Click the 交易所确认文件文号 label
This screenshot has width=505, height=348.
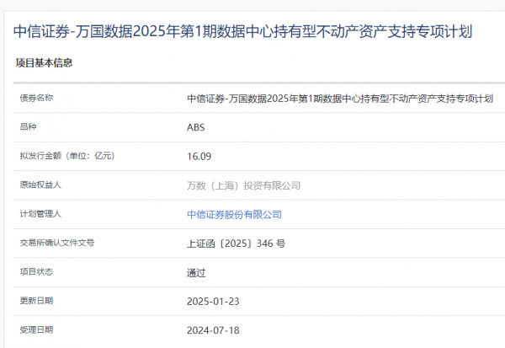pos(57,243)
